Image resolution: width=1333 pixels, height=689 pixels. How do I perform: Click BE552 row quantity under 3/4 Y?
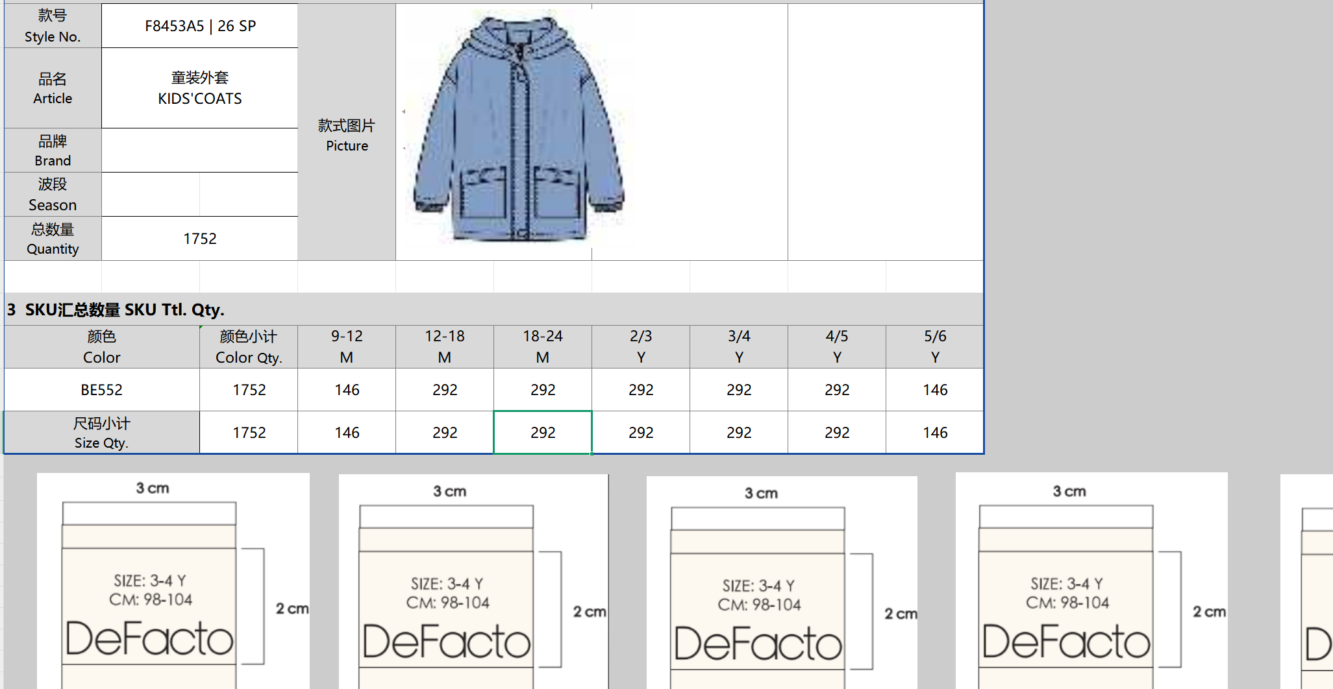(x=739, y=390)
